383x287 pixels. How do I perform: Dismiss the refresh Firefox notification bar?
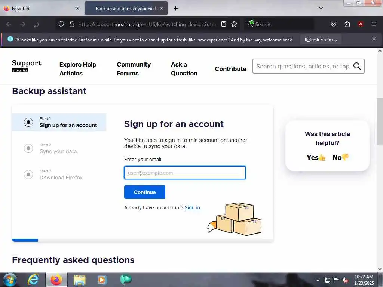click(x=374, y=39)
